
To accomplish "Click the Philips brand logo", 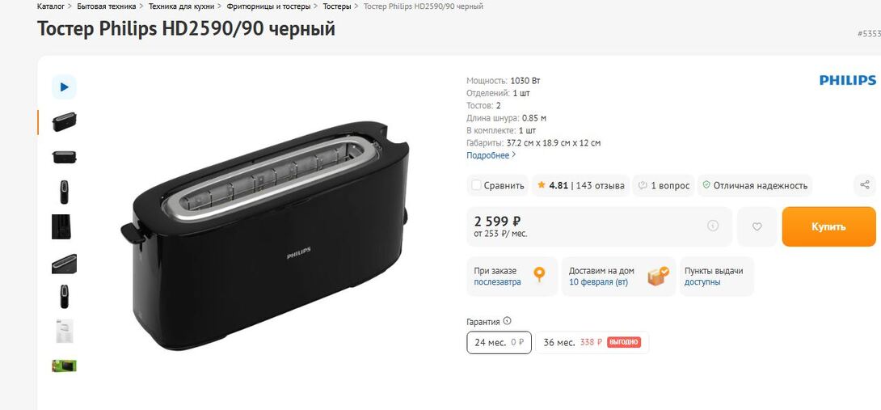I will [x=848, y=80].
